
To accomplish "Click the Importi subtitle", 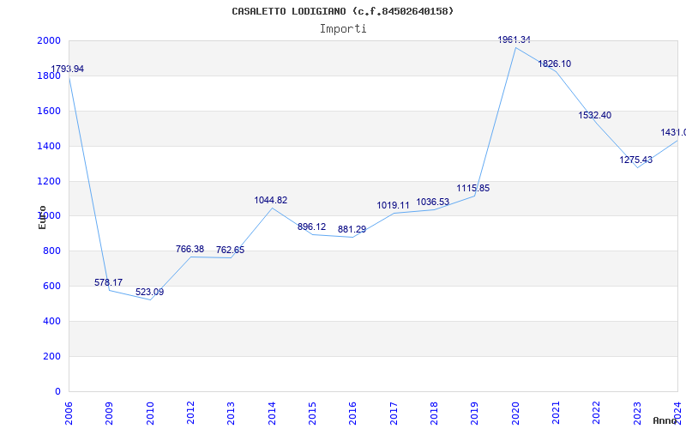I will (x=343, y=29).
